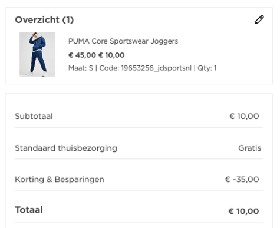Click the Maat: S size detail

coord(81,68)
